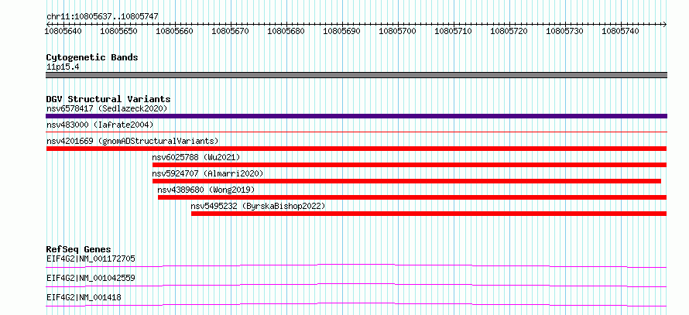Click ruler position 10805660
This screenshot has height=315, width=689.
[x=175, y=31]
